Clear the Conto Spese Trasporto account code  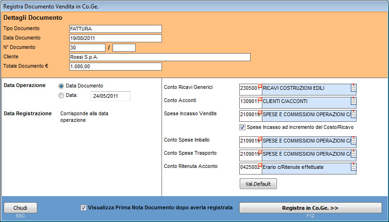point(259,151)
